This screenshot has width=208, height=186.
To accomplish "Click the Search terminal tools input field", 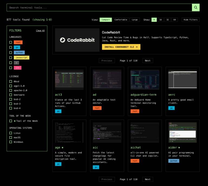I will (x=99, y=7).
